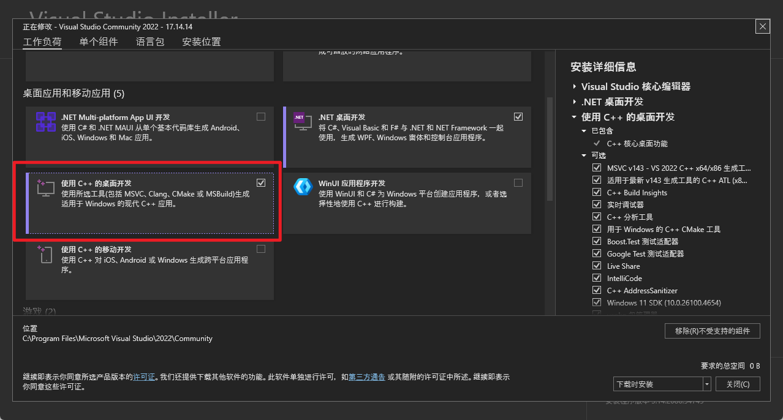783x420 pixels.
Task: Collapse the 可选 section
Action: [x=584, y=156]
